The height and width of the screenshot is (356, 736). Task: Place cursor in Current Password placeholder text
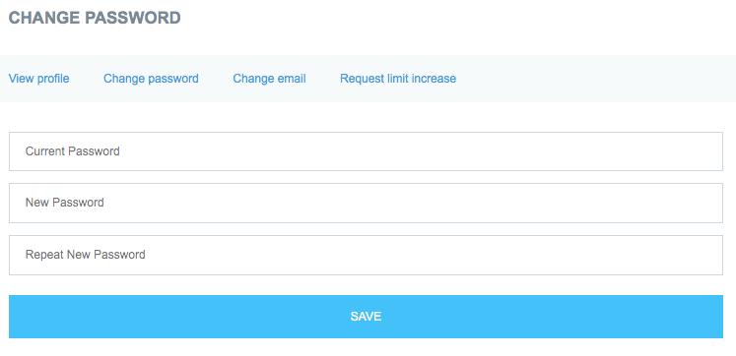coord(72,151)
